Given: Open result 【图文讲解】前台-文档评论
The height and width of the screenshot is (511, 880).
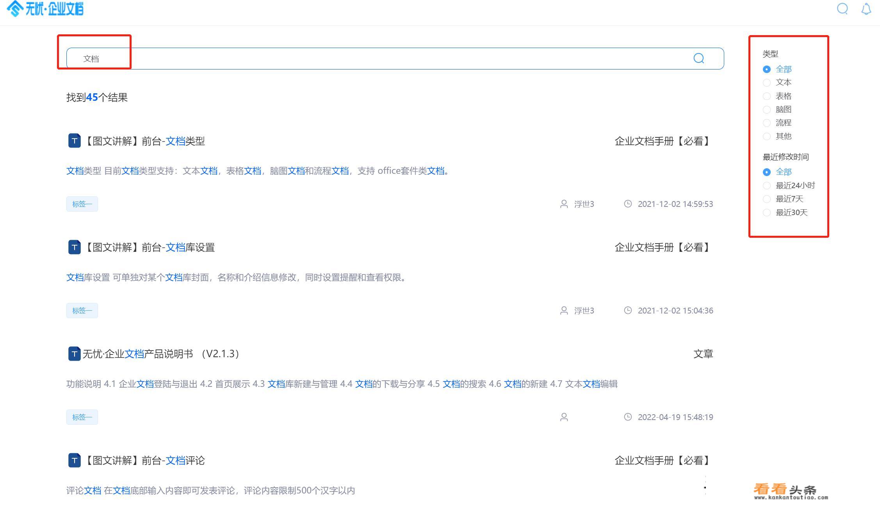Looking at the screenshot, I should (x=144, y=460).
